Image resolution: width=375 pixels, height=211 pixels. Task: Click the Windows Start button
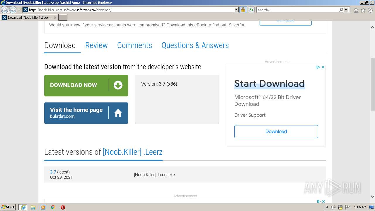coord(8,207)
